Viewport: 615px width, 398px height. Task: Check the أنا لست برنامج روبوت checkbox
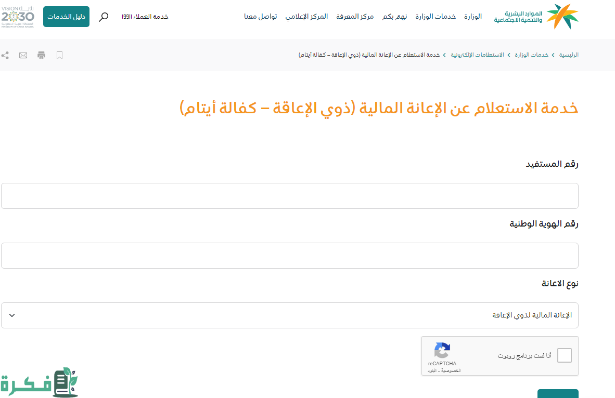point(565,355)
